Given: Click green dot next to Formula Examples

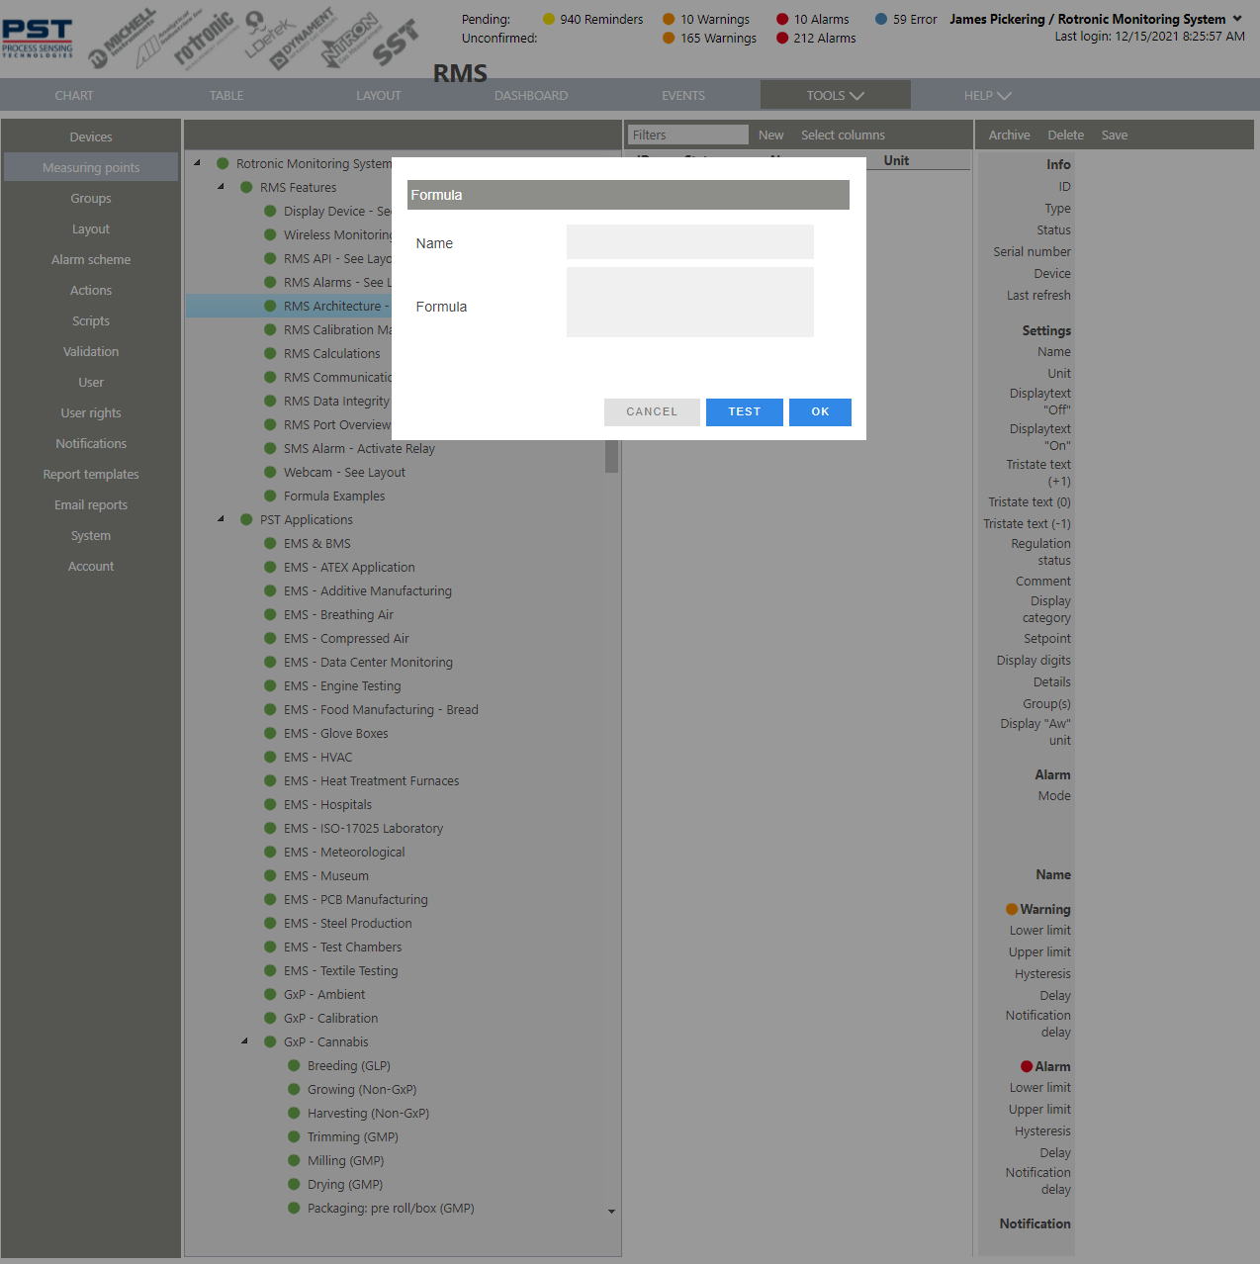Looking at the screenshot, I should tap(270, 496).
